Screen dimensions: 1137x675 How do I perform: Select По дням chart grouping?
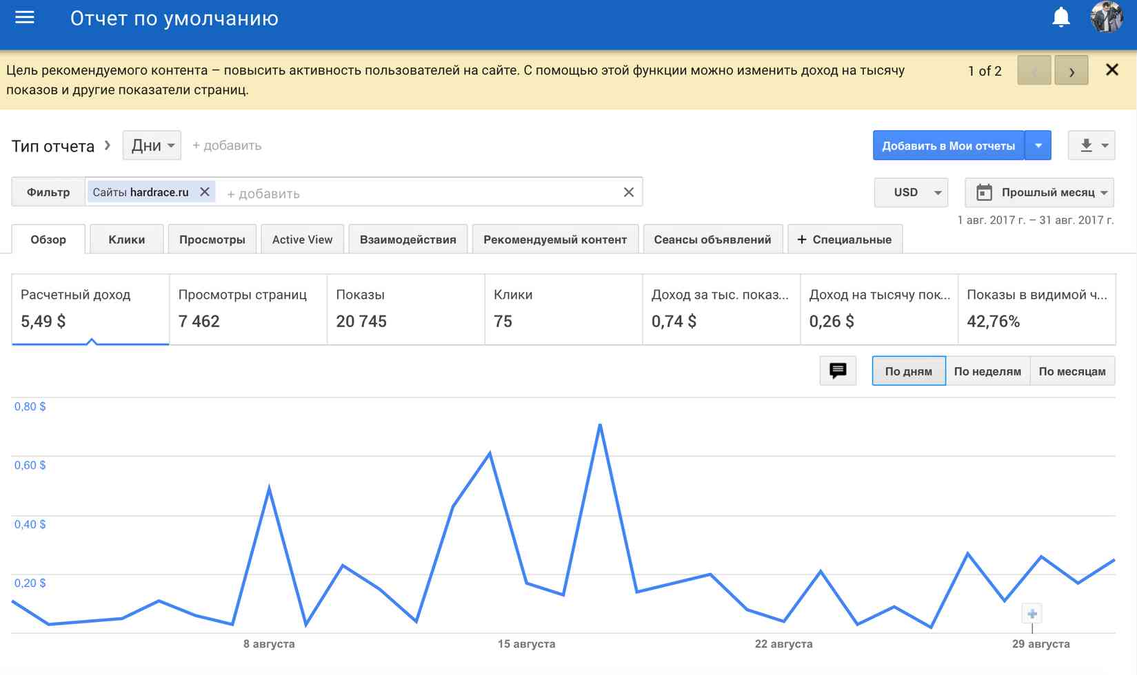point(908,371)
